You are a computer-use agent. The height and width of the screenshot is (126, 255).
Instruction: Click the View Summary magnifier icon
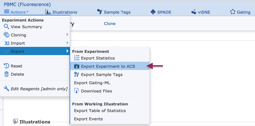click(x=6, y=27)
